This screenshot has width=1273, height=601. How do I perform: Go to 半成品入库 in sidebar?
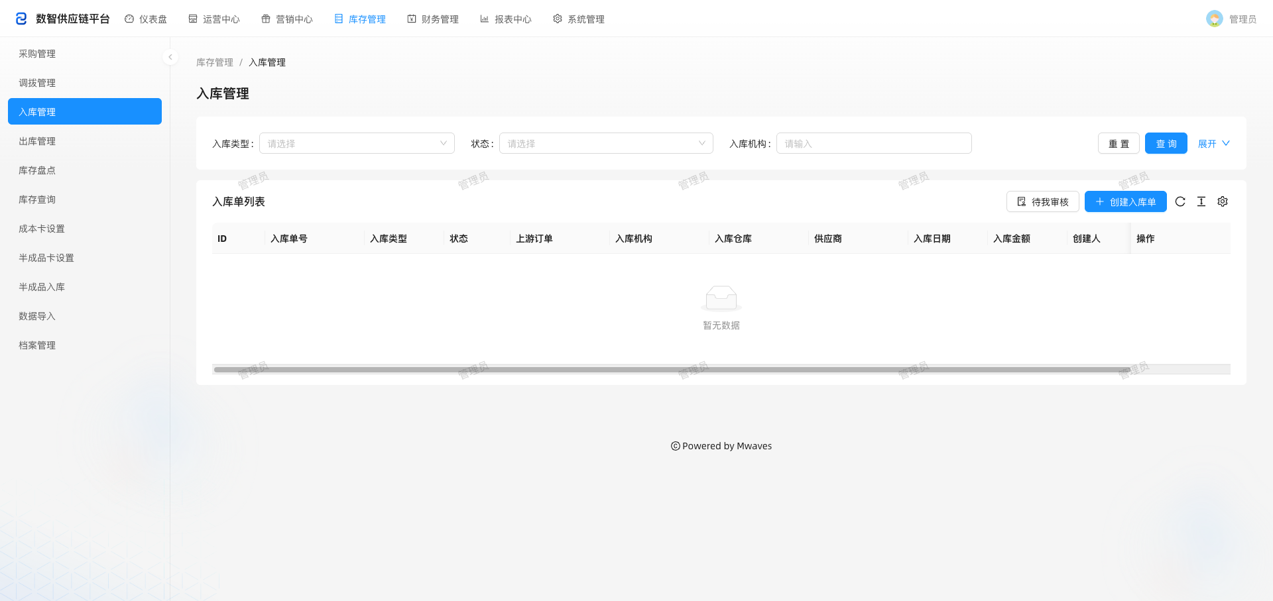point(85,286)
